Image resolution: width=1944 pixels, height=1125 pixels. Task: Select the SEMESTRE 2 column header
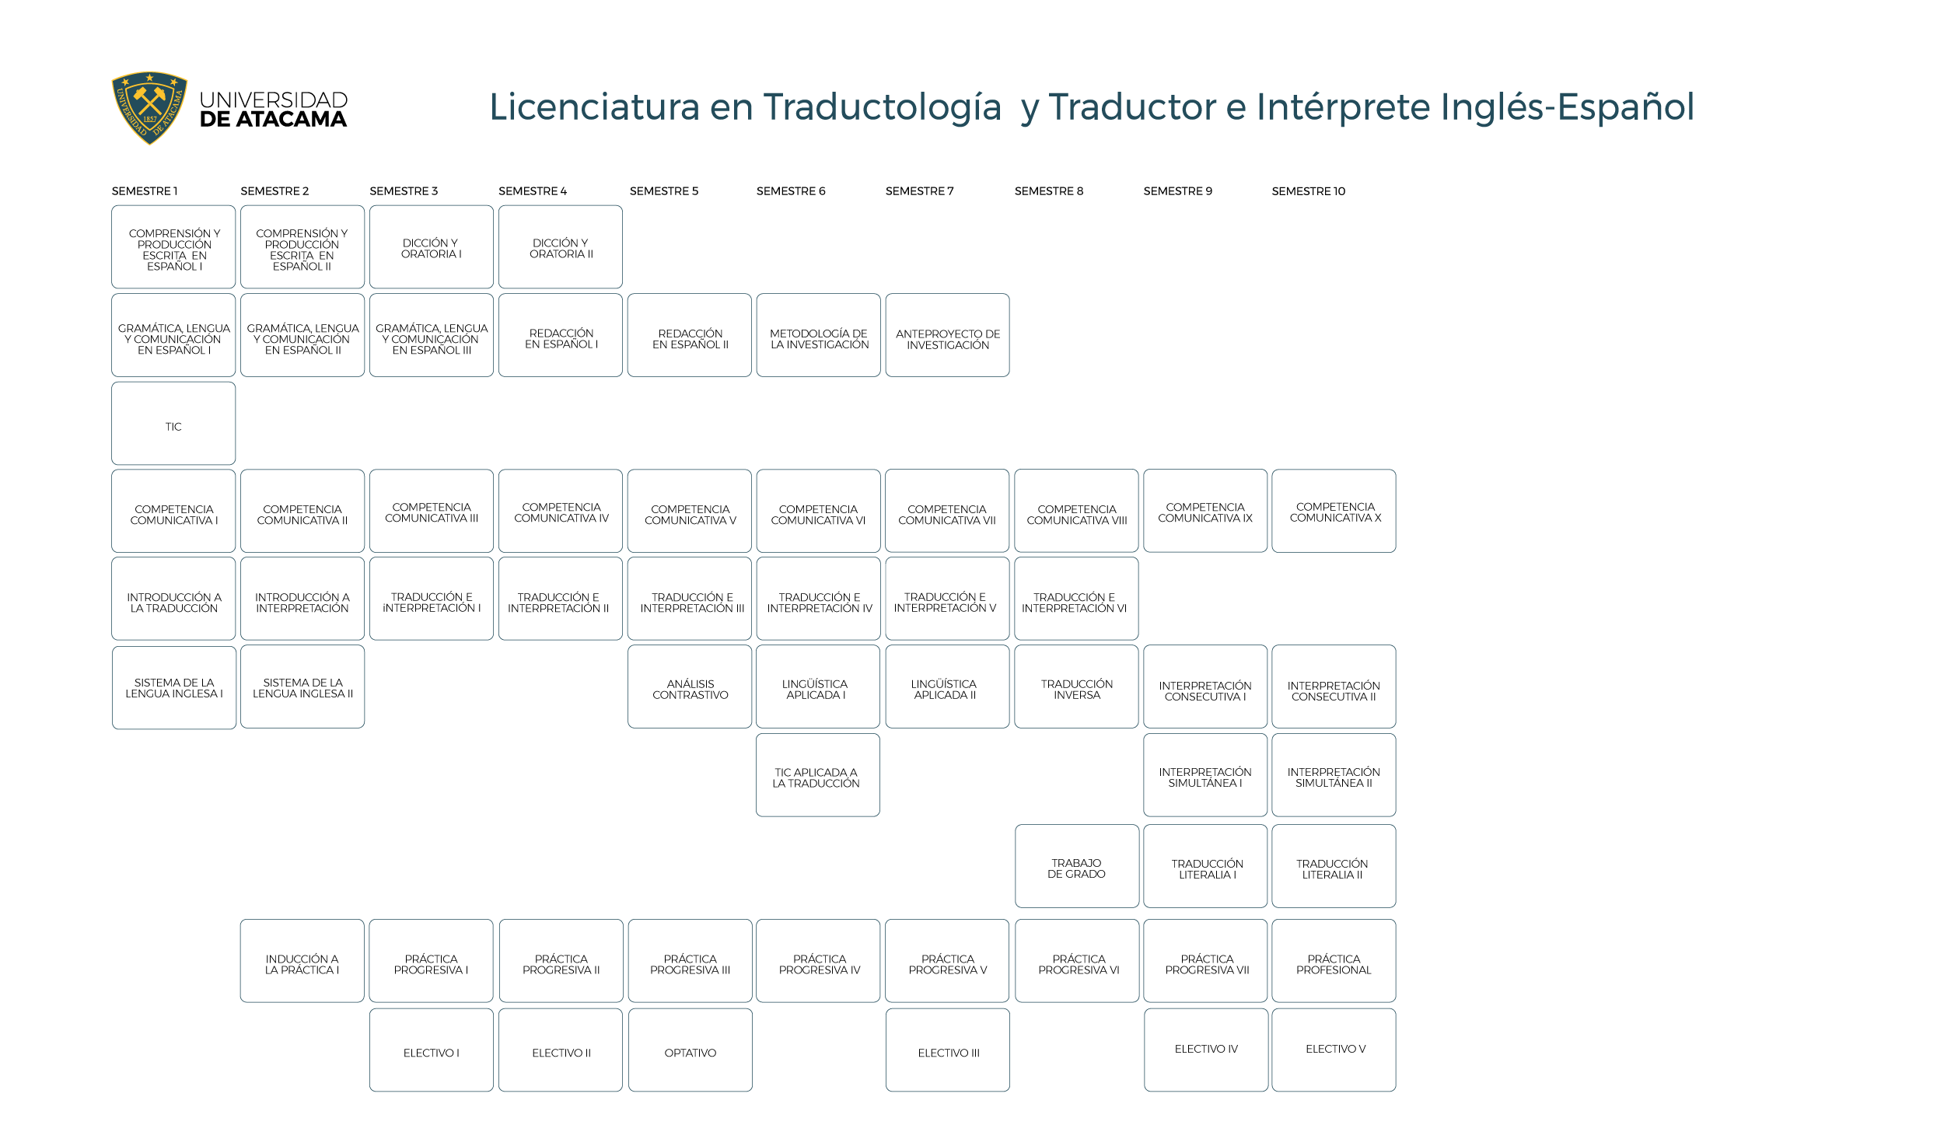point(274,191)
